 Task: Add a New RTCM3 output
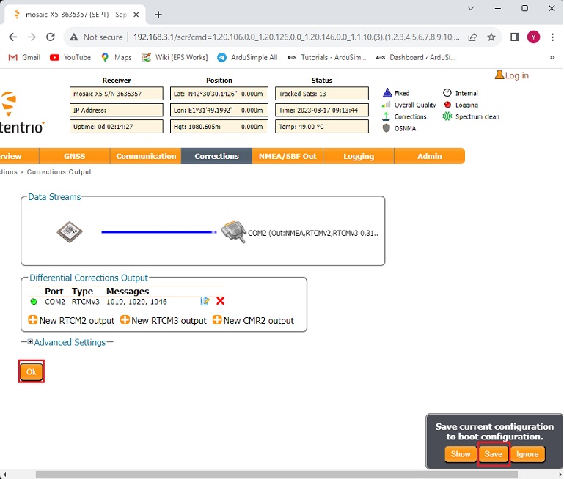(164, 320)
